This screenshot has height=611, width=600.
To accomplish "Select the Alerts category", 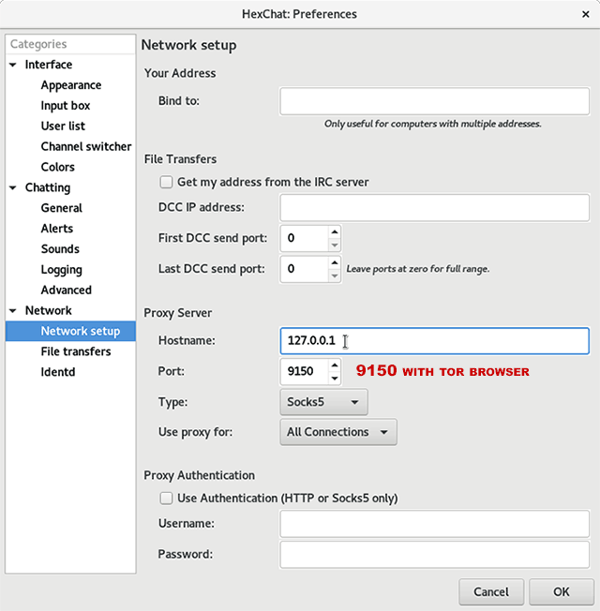I will tap(57, 229).
